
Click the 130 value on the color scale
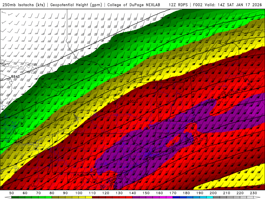[119, 193]
